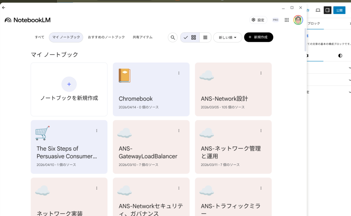Open the Chromebook notebook's three-dot menu
This screenshot has width=351, height=216.
pos(179,73)
